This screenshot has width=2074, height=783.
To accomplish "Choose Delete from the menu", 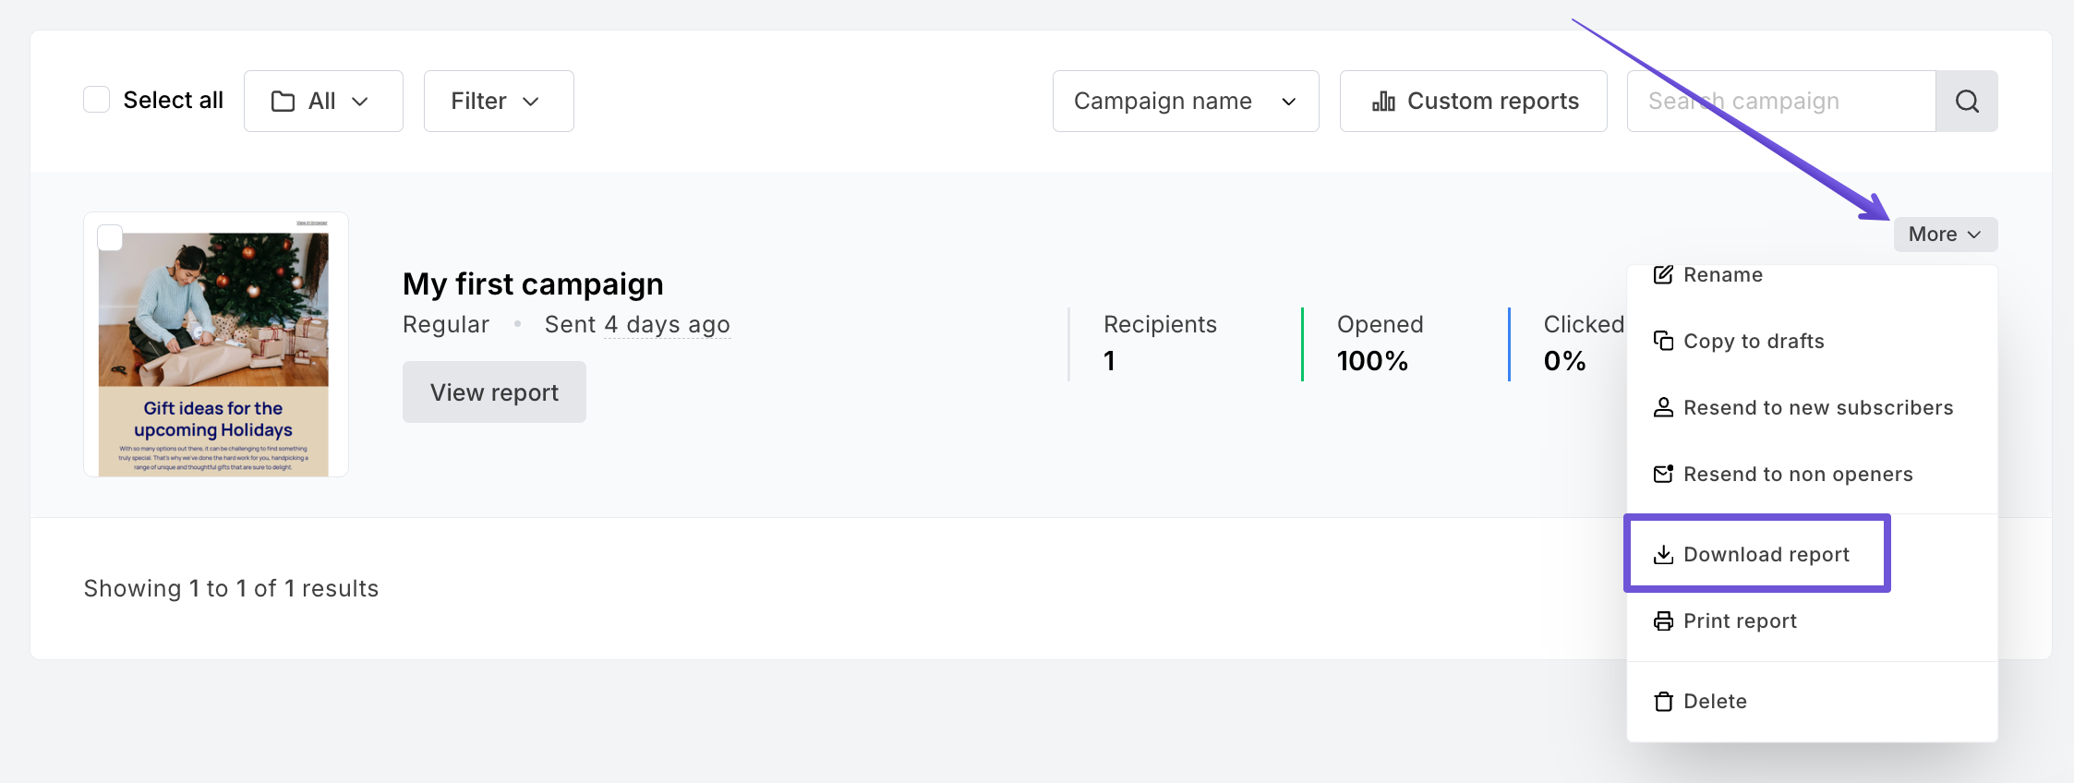I will pyautogui.click(x=1812, y=702).
